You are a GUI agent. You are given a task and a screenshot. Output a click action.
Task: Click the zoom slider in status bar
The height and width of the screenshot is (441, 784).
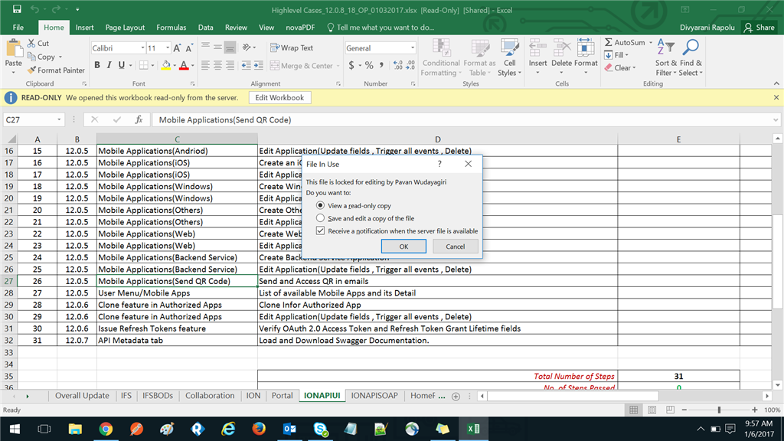pyautogui.click(x=719, y=410)
